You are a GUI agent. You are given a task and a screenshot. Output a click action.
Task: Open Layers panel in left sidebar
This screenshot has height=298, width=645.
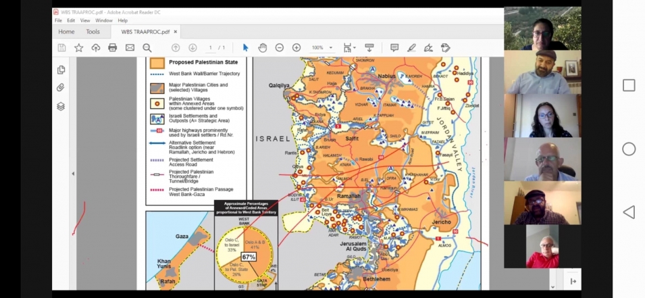click(x=61, y=106)
